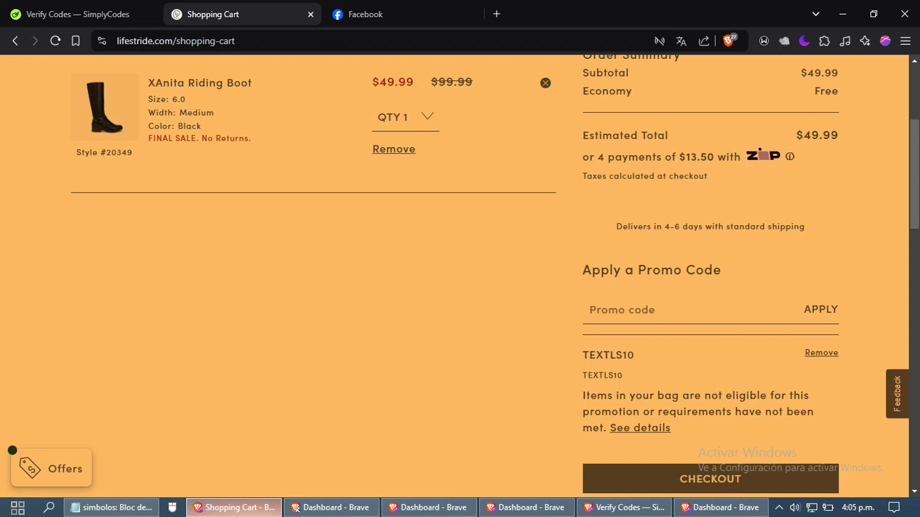920x517 pixels.
Task: Click the browser forward arrow
Action: coord(35,41)
